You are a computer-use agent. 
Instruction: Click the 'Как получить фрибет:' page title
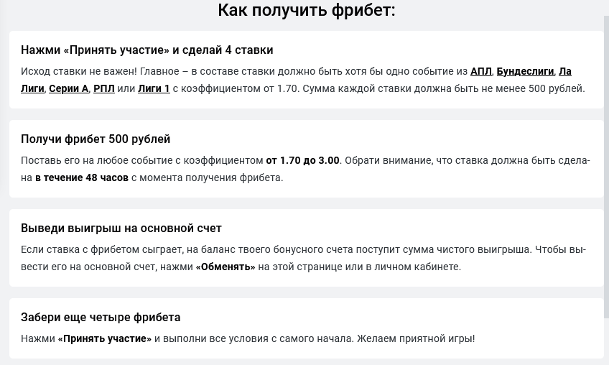(306, 10)
